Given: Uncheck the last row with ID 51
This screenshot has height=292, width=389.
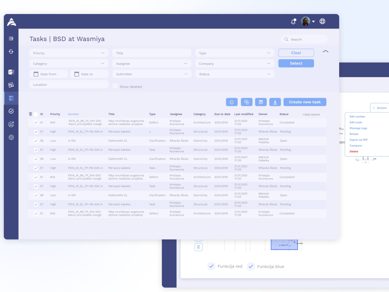Looking at the screenshot, I should [x=36, y=213].
